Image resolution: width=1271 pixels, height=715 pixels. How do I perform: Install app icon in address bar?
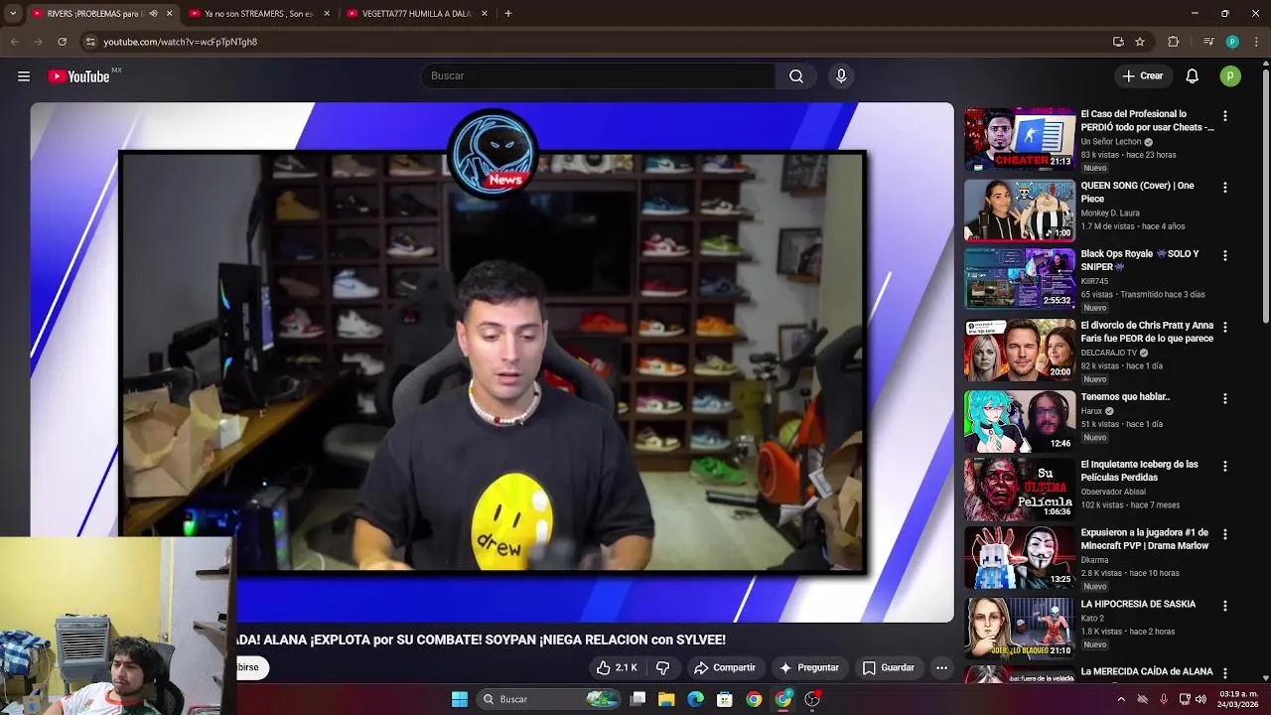tap(1118, 42)
